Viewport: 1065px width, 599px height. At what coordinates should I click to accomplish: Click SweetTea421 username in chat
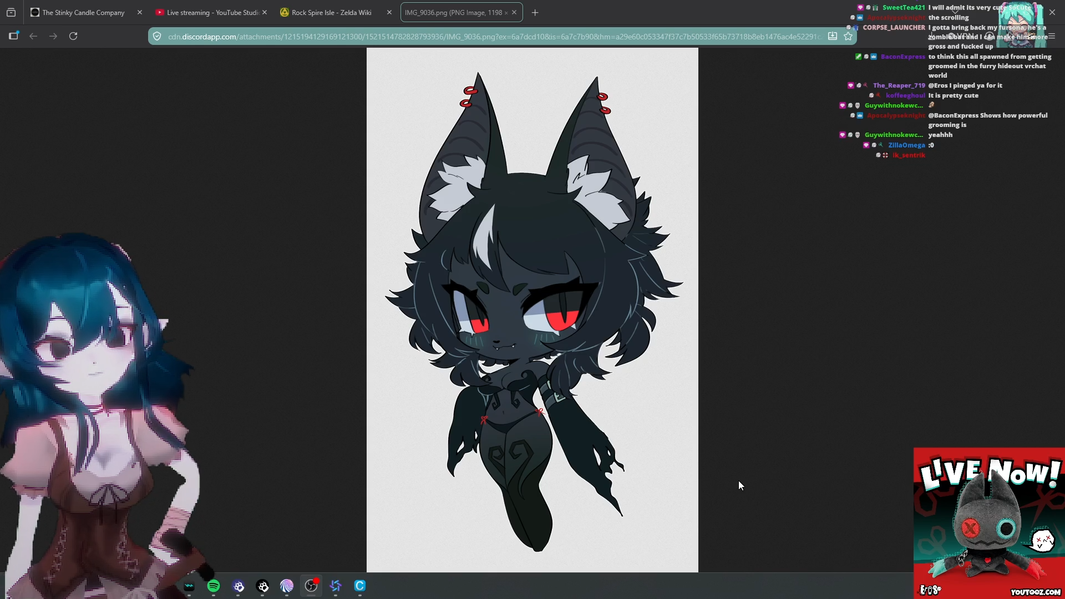[x=904, y=8]
